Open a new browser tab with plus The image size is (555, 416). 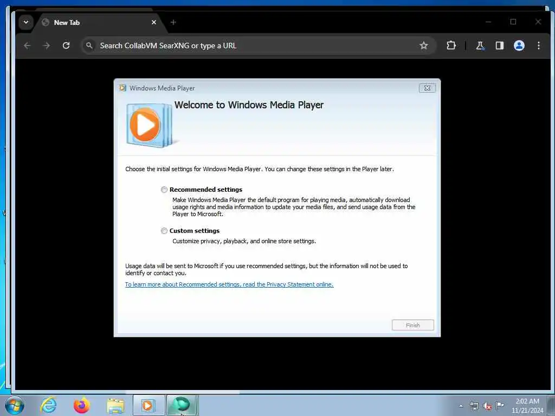pyautogui.click(x=173, y=22)
